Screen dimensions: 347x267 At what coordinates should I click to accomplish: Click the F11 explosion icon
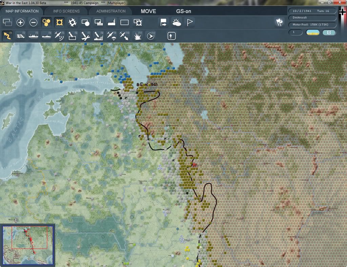point(138,36)
